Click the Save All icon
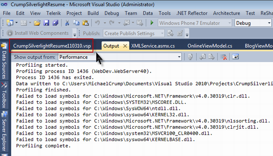This screenshot has width=273, height=156. pos(55,23)
